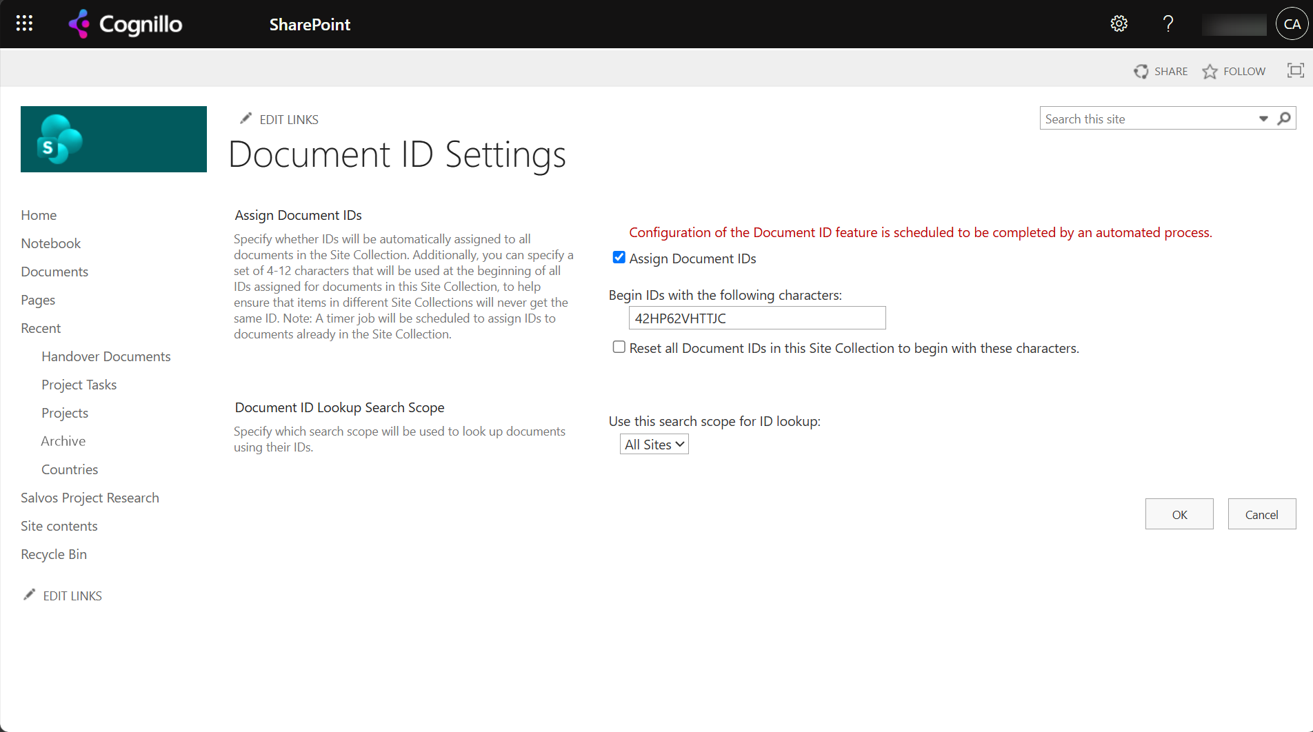Open the help question mark icon

1167,24
